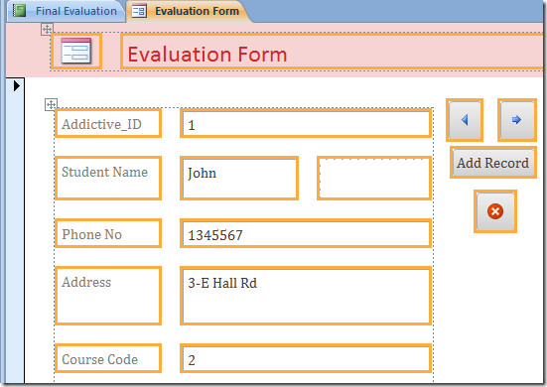Click the Student Name field with John
547x387 pixels.
(239, 179)
